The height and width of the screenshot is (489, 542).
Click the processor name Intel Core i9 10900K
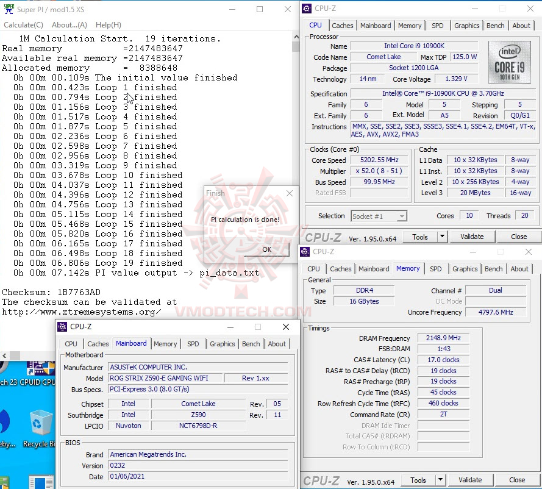click(x=414, y=46)
